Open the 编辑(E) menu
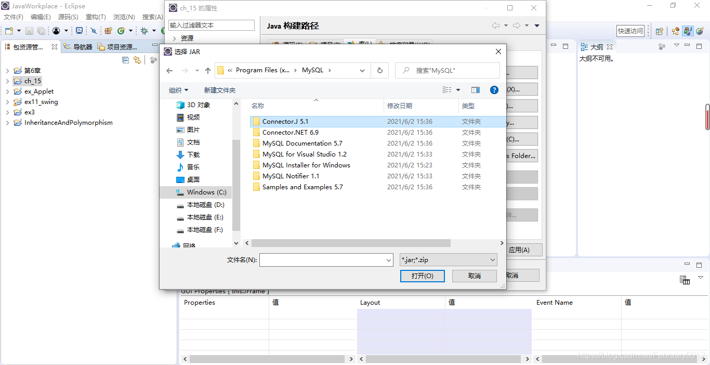 (41, 17)
